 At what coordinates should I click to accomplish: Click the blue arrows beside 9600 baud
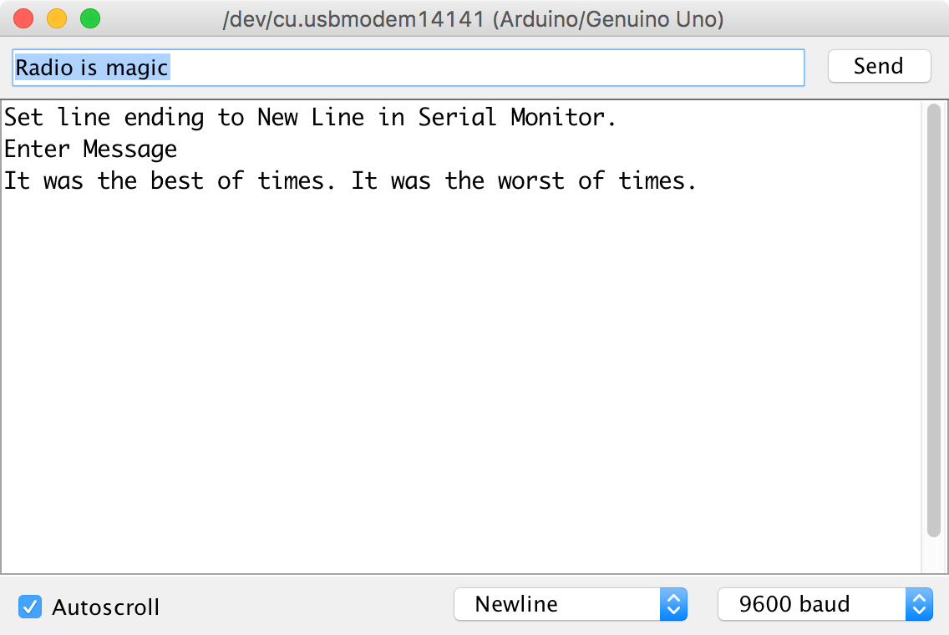click(x=919, y=604)
